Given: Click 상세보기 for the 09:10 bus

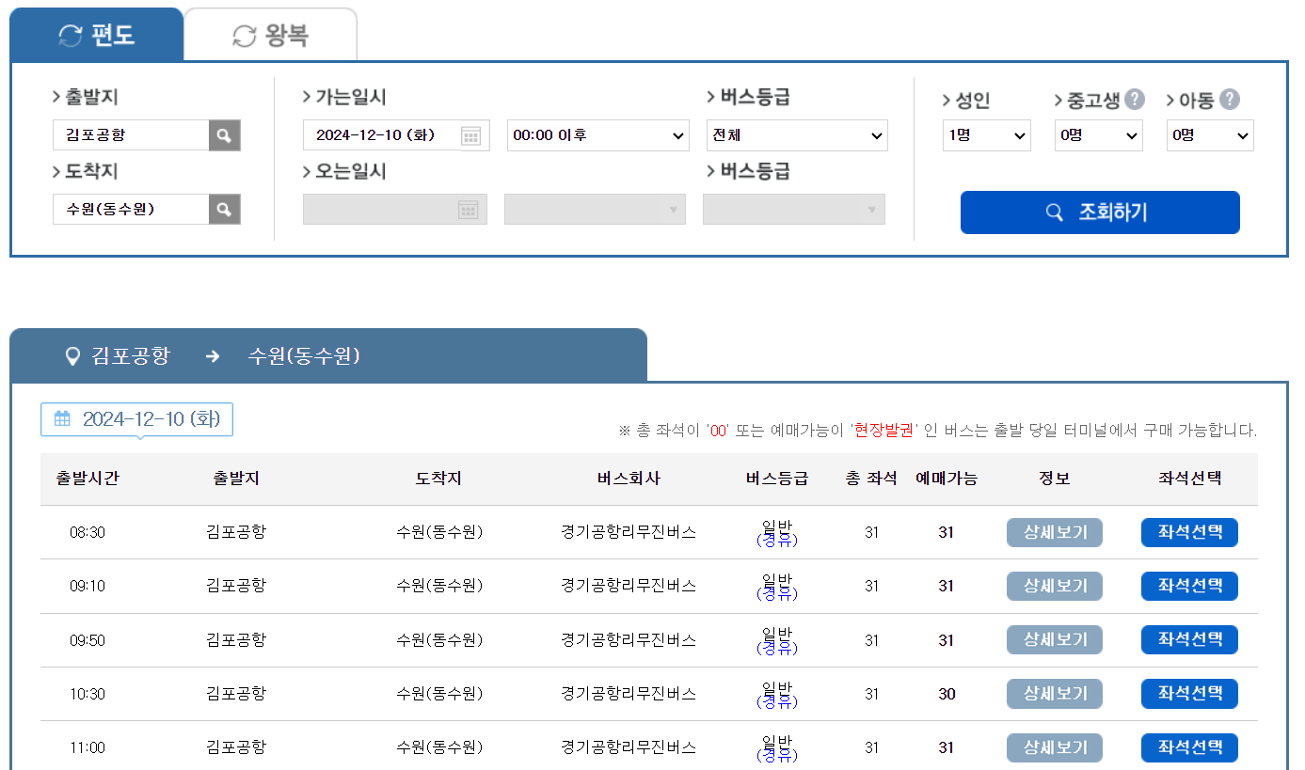Looking at the screenshot, I should click(1055, 586).
